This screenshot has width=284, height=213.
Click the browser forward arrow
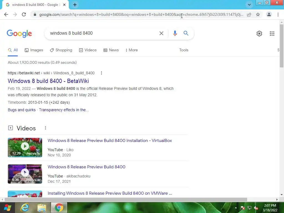(15, 14)
